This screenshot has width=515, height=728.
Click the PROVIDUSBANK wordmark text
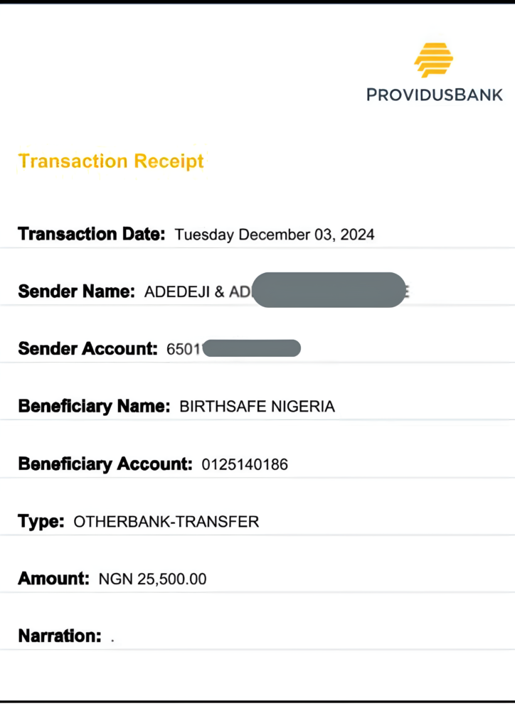(x=435, y=94)
